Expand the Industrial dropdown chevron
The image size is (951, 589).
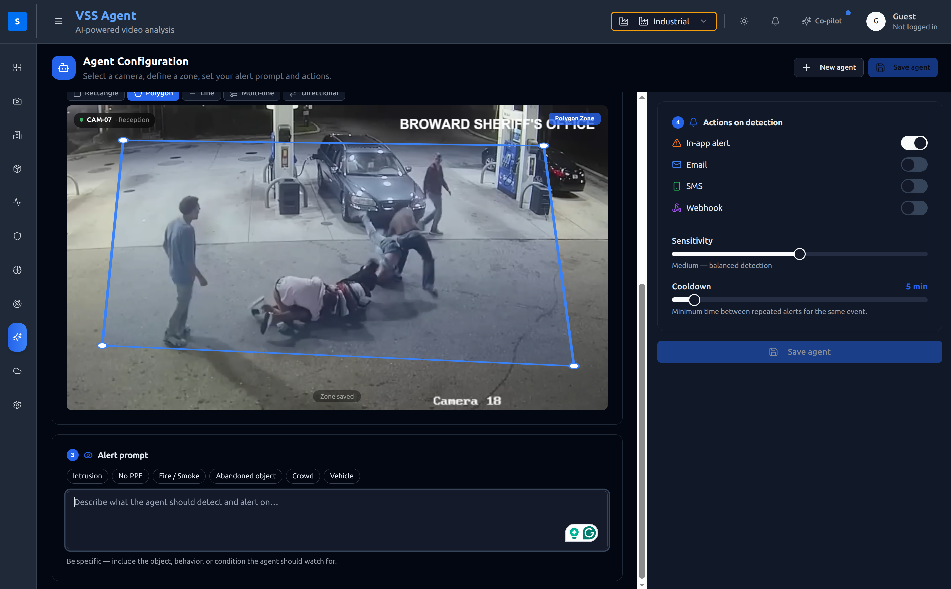coord(704,21)
